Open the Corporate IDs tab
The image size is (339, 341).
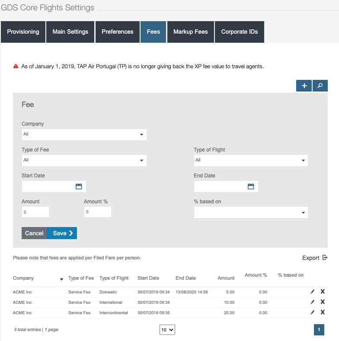(x=239, y=32)
